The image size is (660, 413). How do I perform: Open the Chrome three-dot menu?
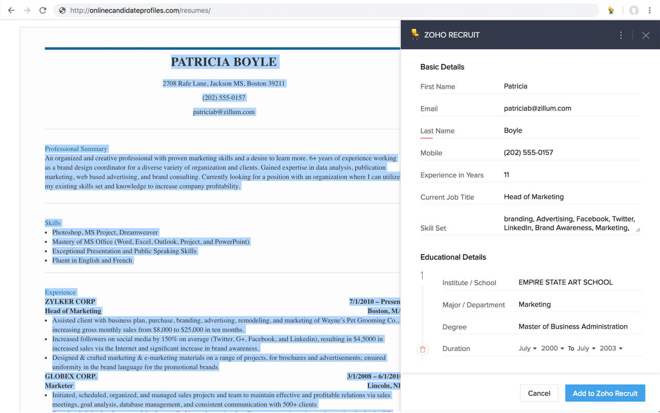point(650,10)
